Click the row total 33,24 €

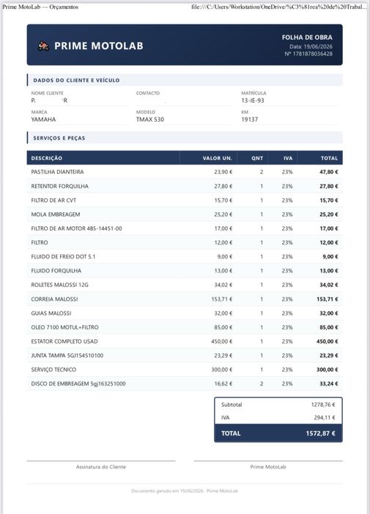329,383
